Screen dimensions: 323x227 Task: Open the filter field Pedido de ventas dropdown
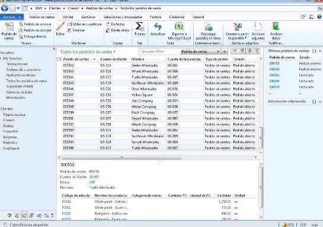pyautogui.click(x=218, y=51)
